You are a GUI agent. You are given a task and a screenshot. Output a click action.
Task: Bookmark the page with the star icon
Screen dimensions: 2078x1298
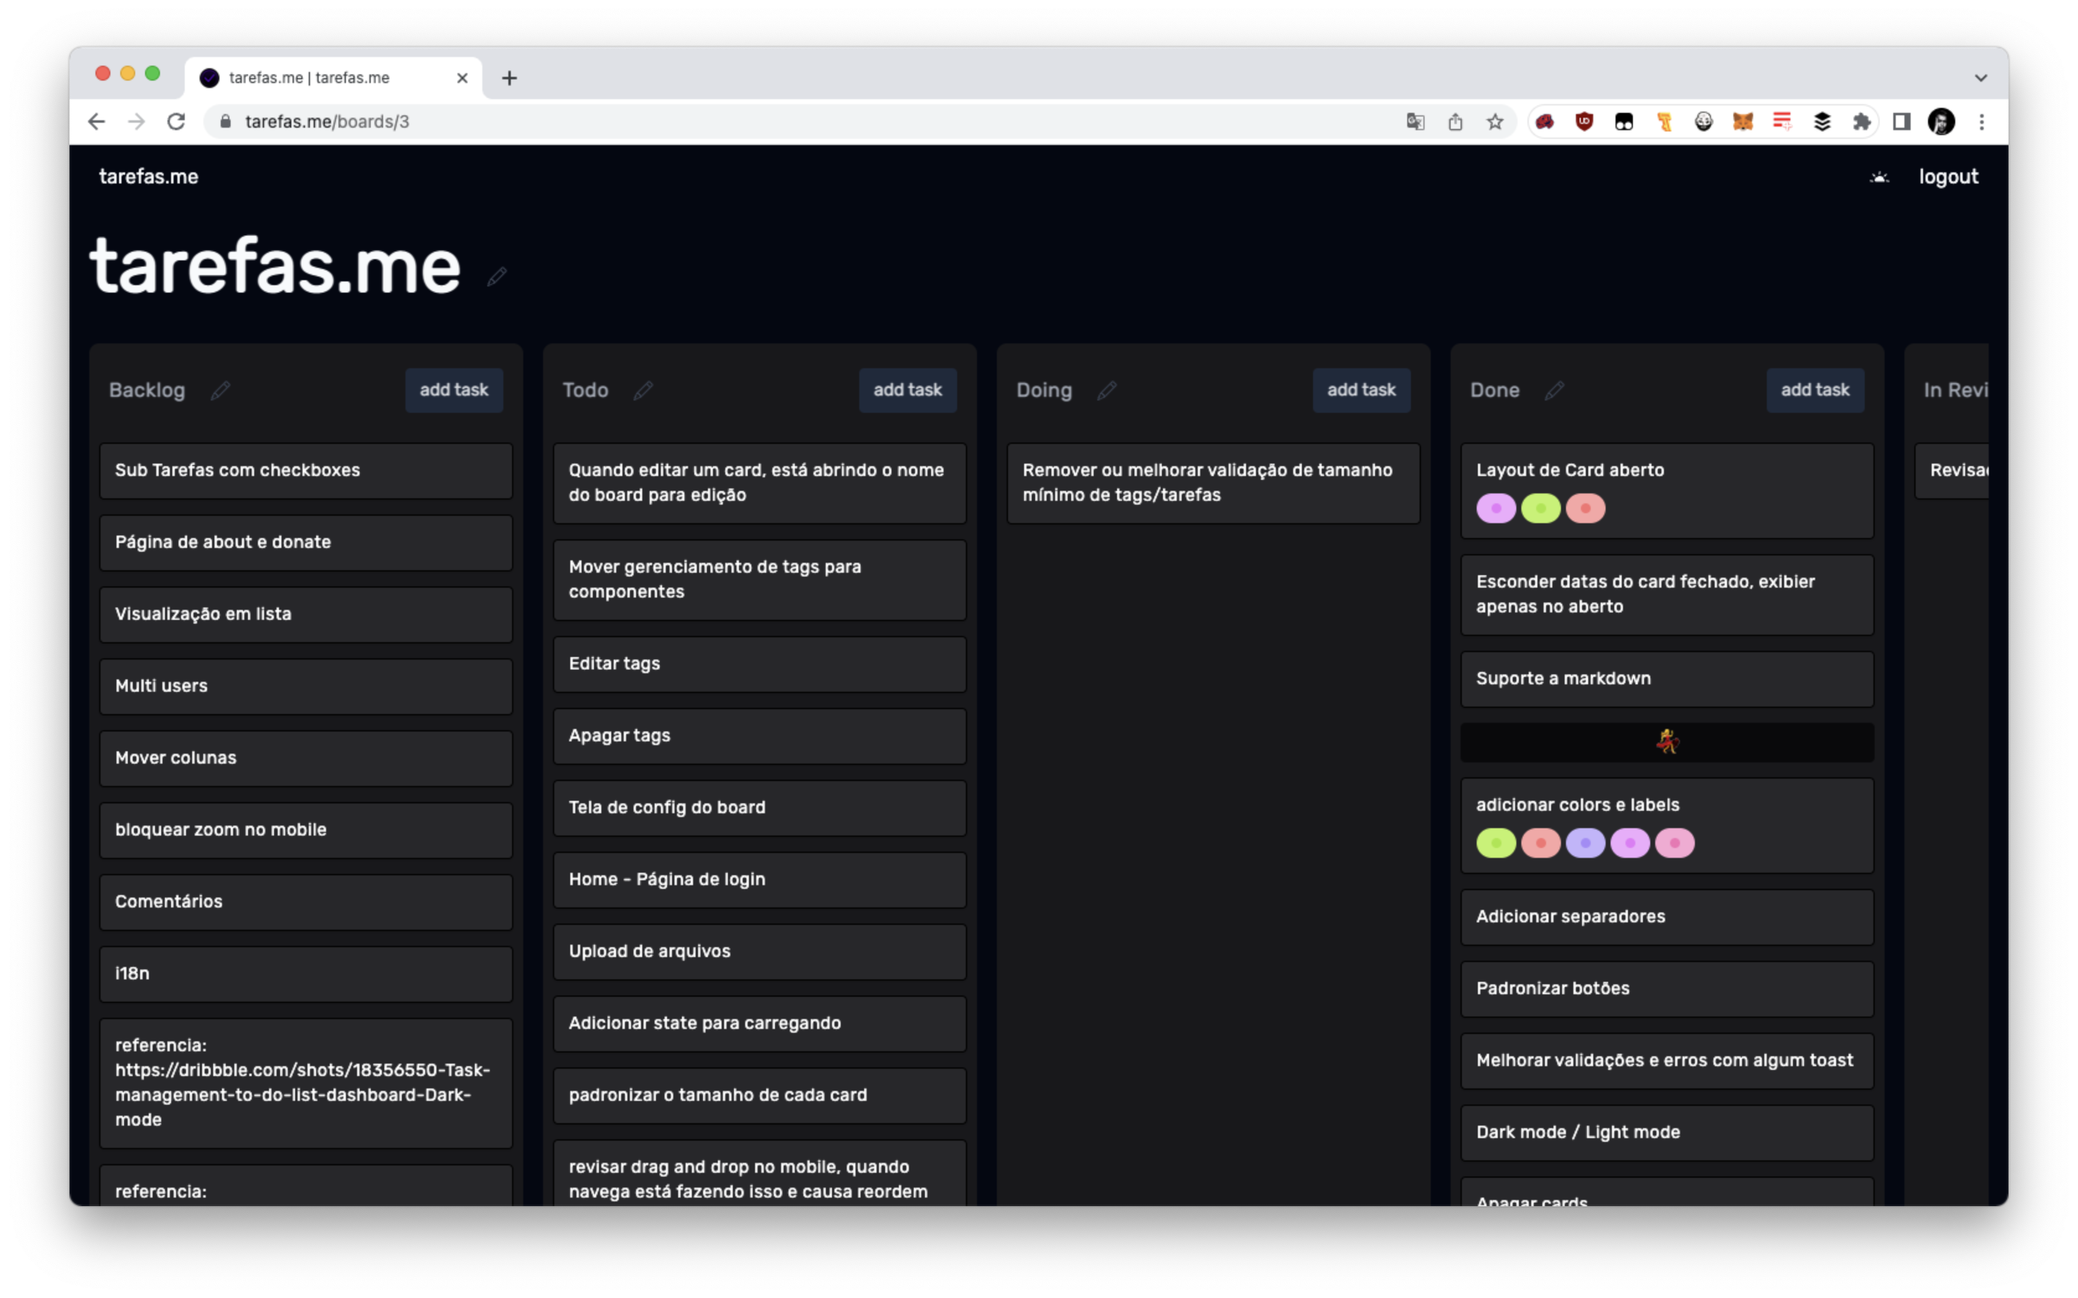tap(1495, 122)
